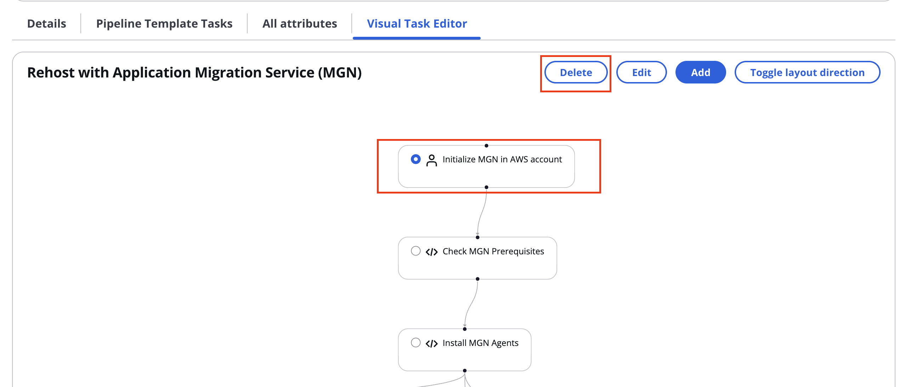
Task: Click the Add button
Action: 701,73
